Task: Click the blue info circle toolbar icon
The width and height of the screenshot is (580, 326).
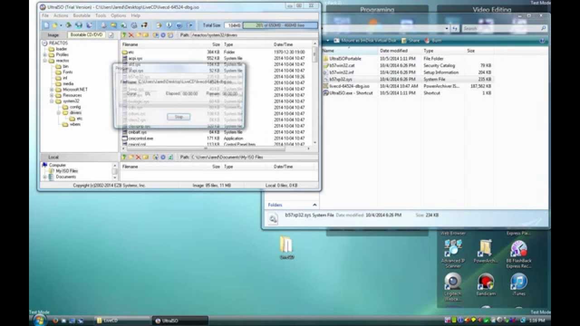Action: click(179, 25)
